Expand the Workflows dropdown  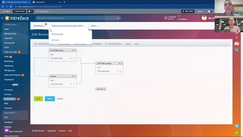point(39,26)
